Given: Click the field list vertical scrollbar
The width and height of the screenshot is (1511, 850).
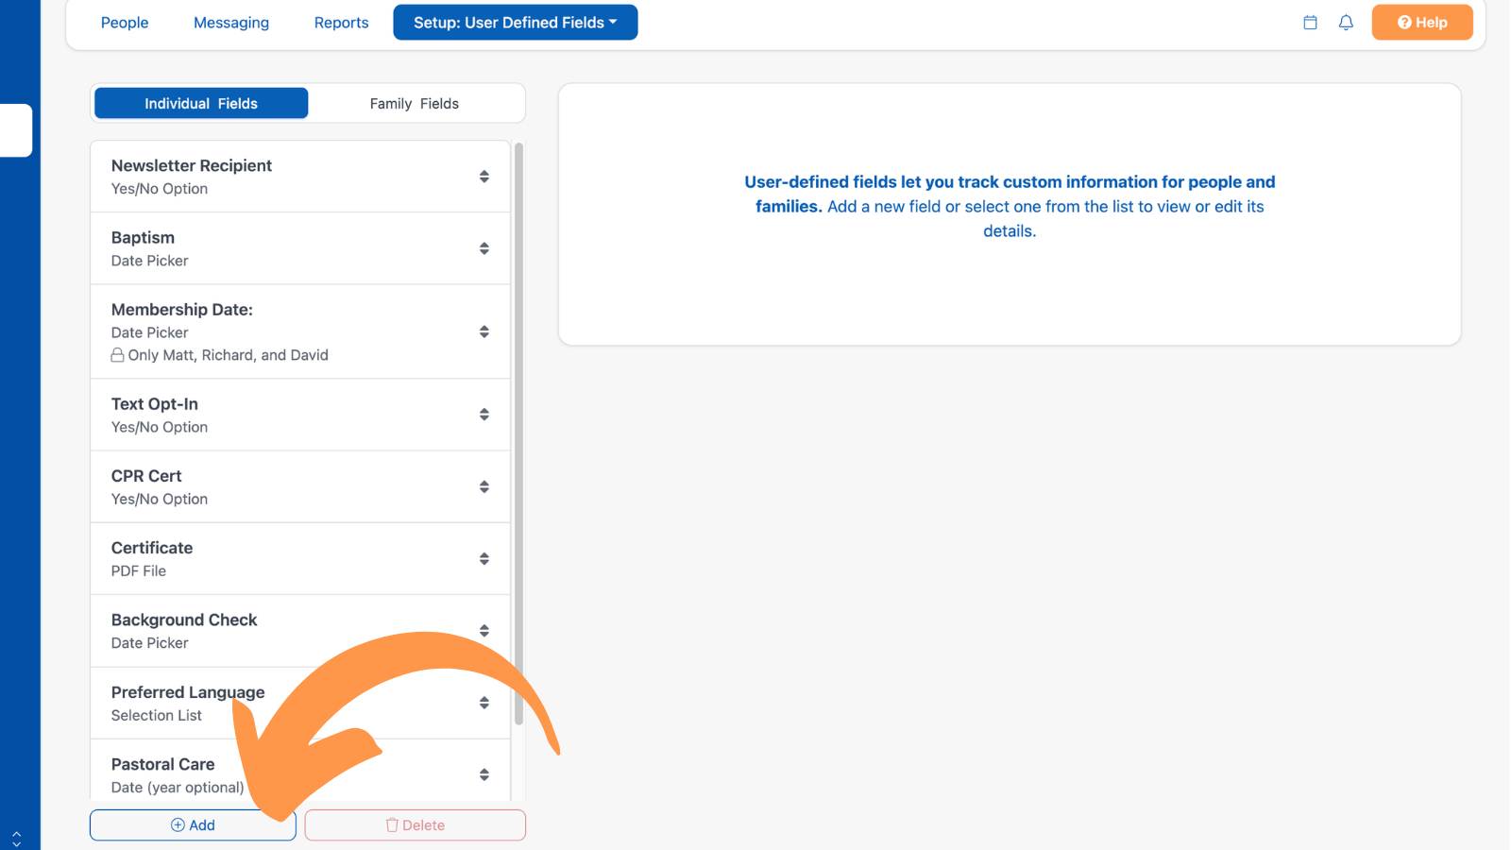Looking at the screenshot, I should 518,434.
